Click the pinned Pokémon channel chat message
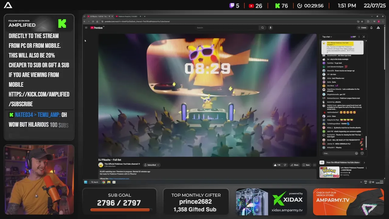This screenshot has width=389, height=219. pyautogui.click(x=342, y=47)
